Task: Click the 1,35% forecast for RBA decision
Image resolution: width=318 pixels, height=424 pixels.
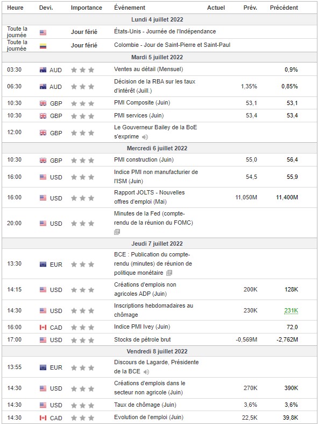Action: coord(249,87)
